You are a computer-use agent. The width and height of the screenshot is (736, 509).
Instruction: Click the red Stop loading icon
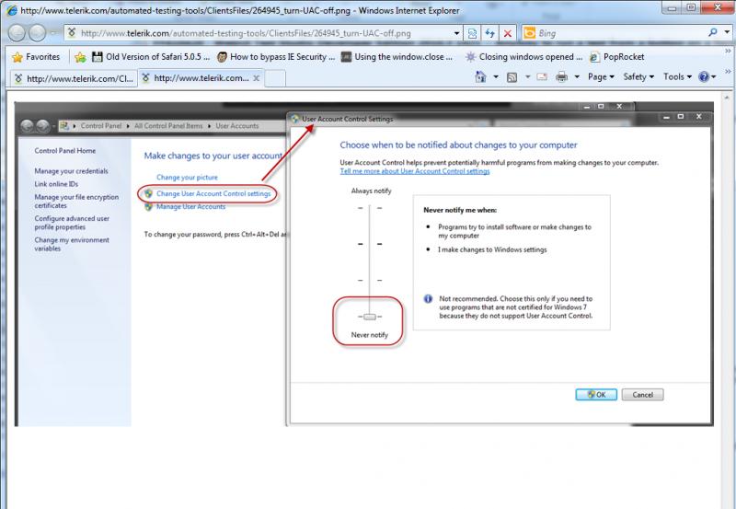pos(508,33)
